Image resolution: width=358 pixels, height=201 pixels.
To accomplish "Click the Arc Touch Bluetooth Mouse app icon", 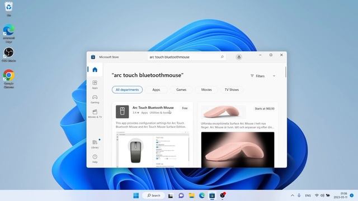I will point(122,112).
